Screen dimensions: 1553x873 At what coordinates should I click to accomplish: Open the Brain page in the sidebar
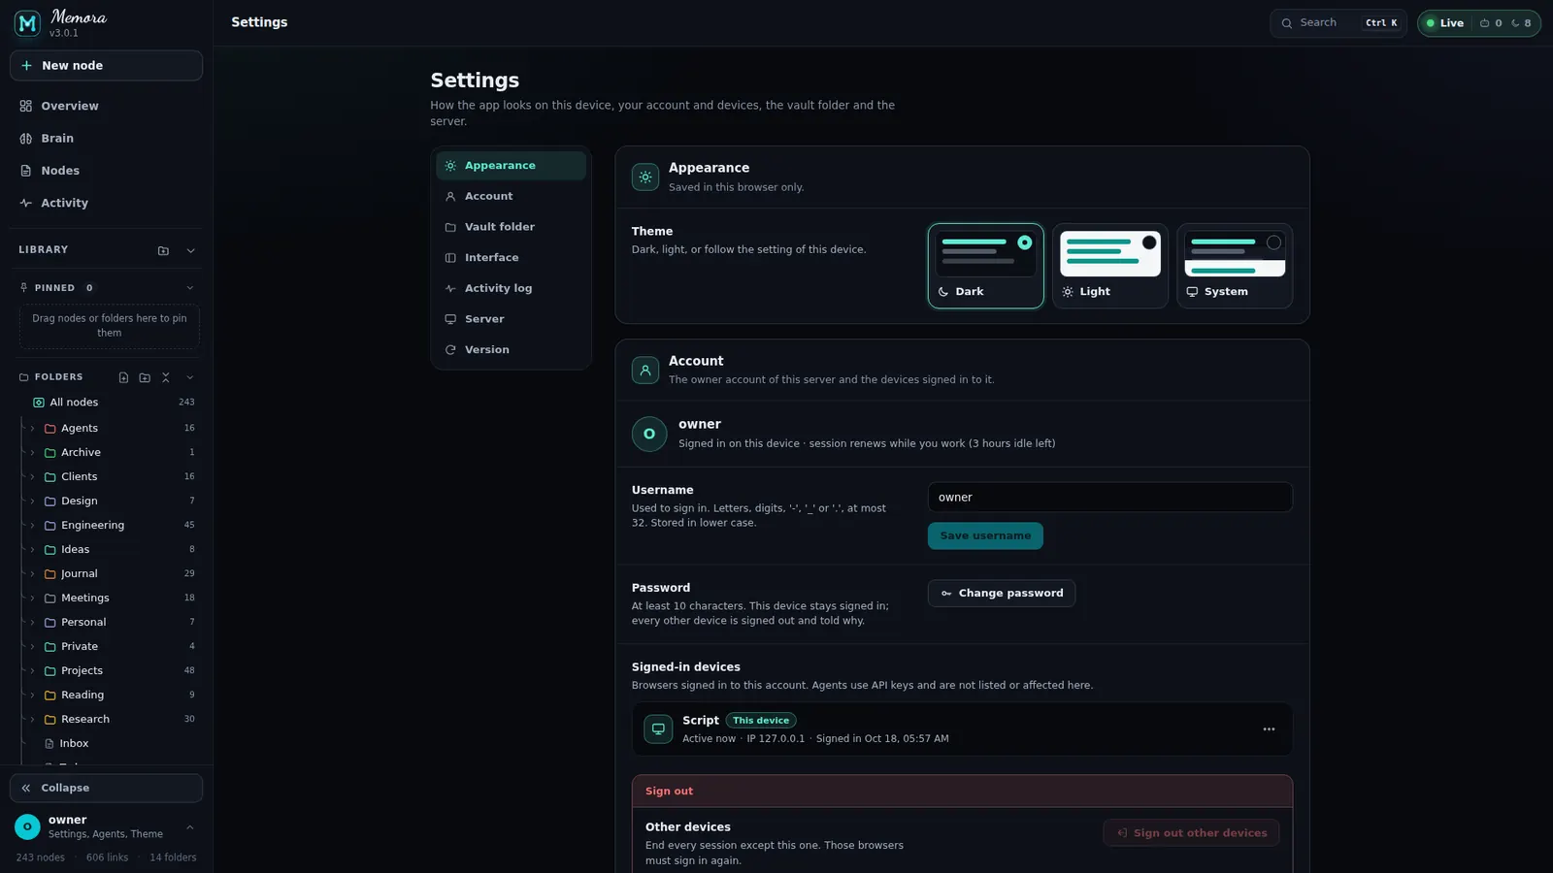coord(106,139)
